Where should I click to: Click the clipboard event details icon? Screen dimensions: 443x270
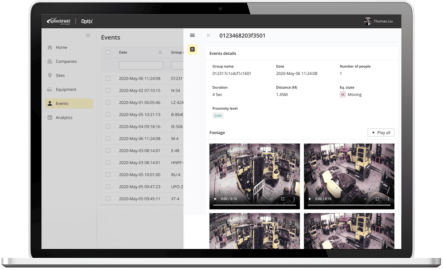point(192,49)
